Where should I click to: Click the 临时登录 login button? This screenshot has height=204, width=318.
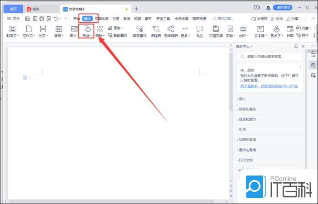click(x=283, y=8)
